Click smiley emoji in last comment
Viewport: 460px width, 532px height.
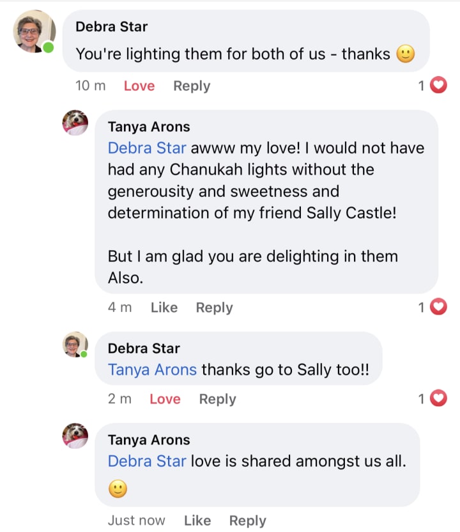118,489
